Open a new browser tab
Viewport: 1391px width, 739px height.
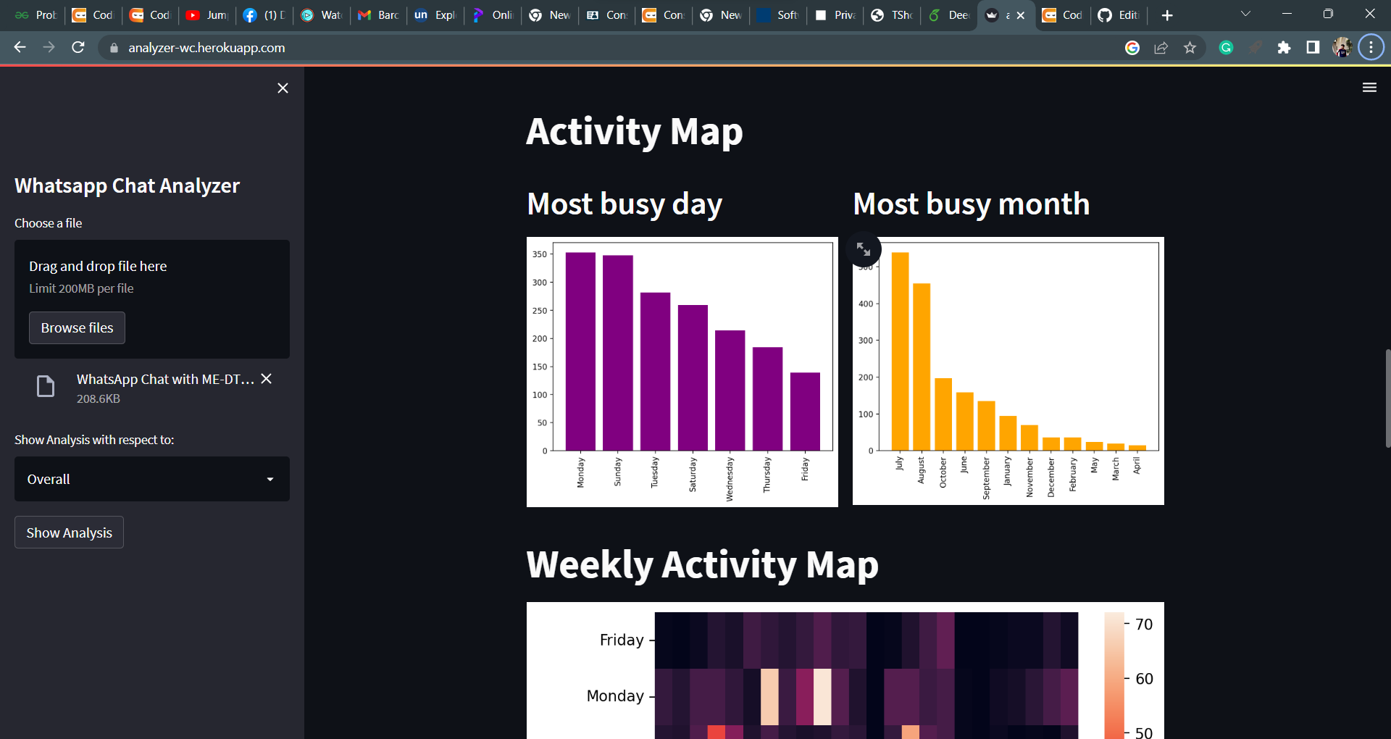[1166, 15]
